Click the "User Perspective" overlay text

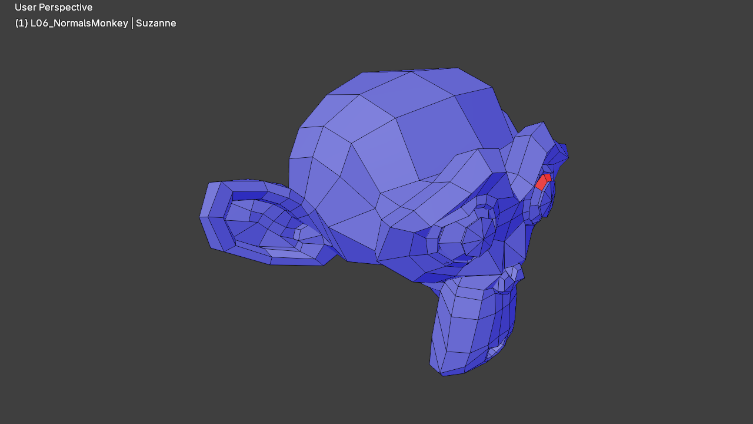tap(54, 8)
